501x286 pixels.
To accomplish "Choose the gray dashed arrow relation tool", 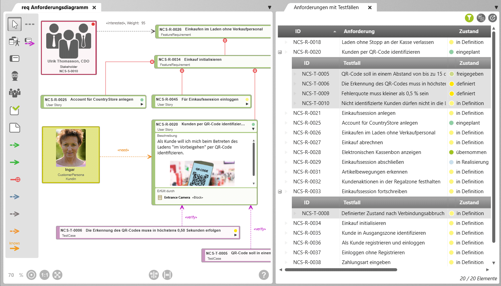I will tap(15, 214).
